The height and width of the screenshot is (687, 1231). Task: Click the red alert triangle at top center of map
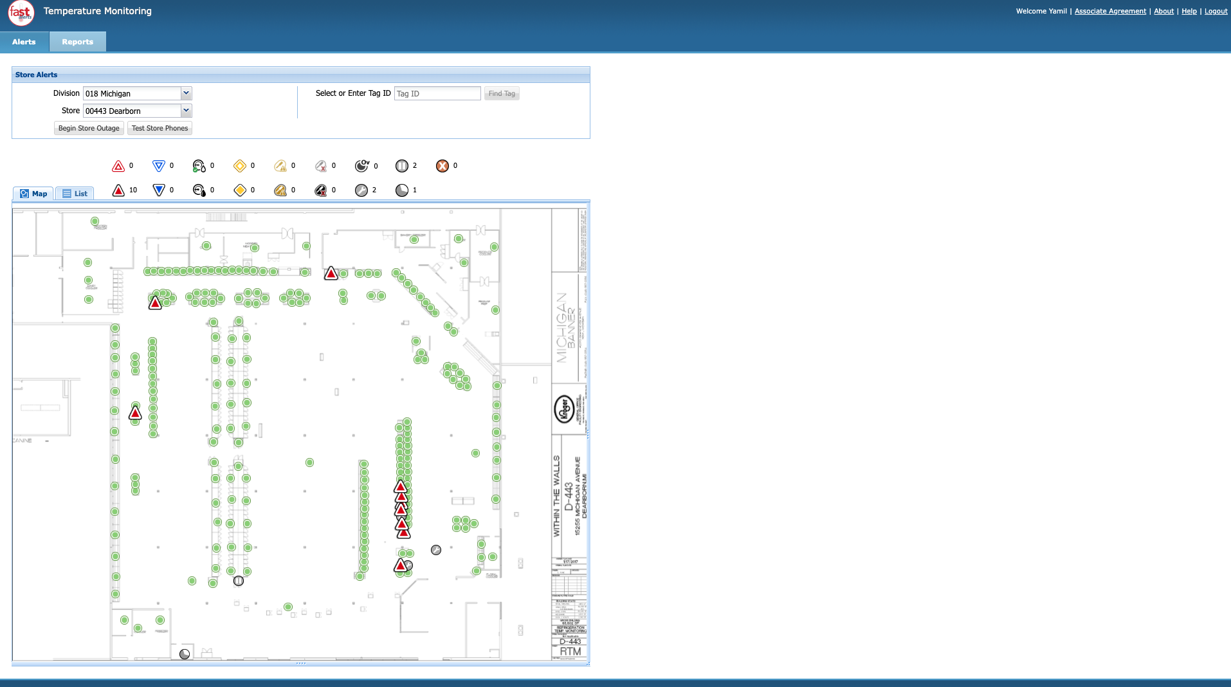coord(331,274)
